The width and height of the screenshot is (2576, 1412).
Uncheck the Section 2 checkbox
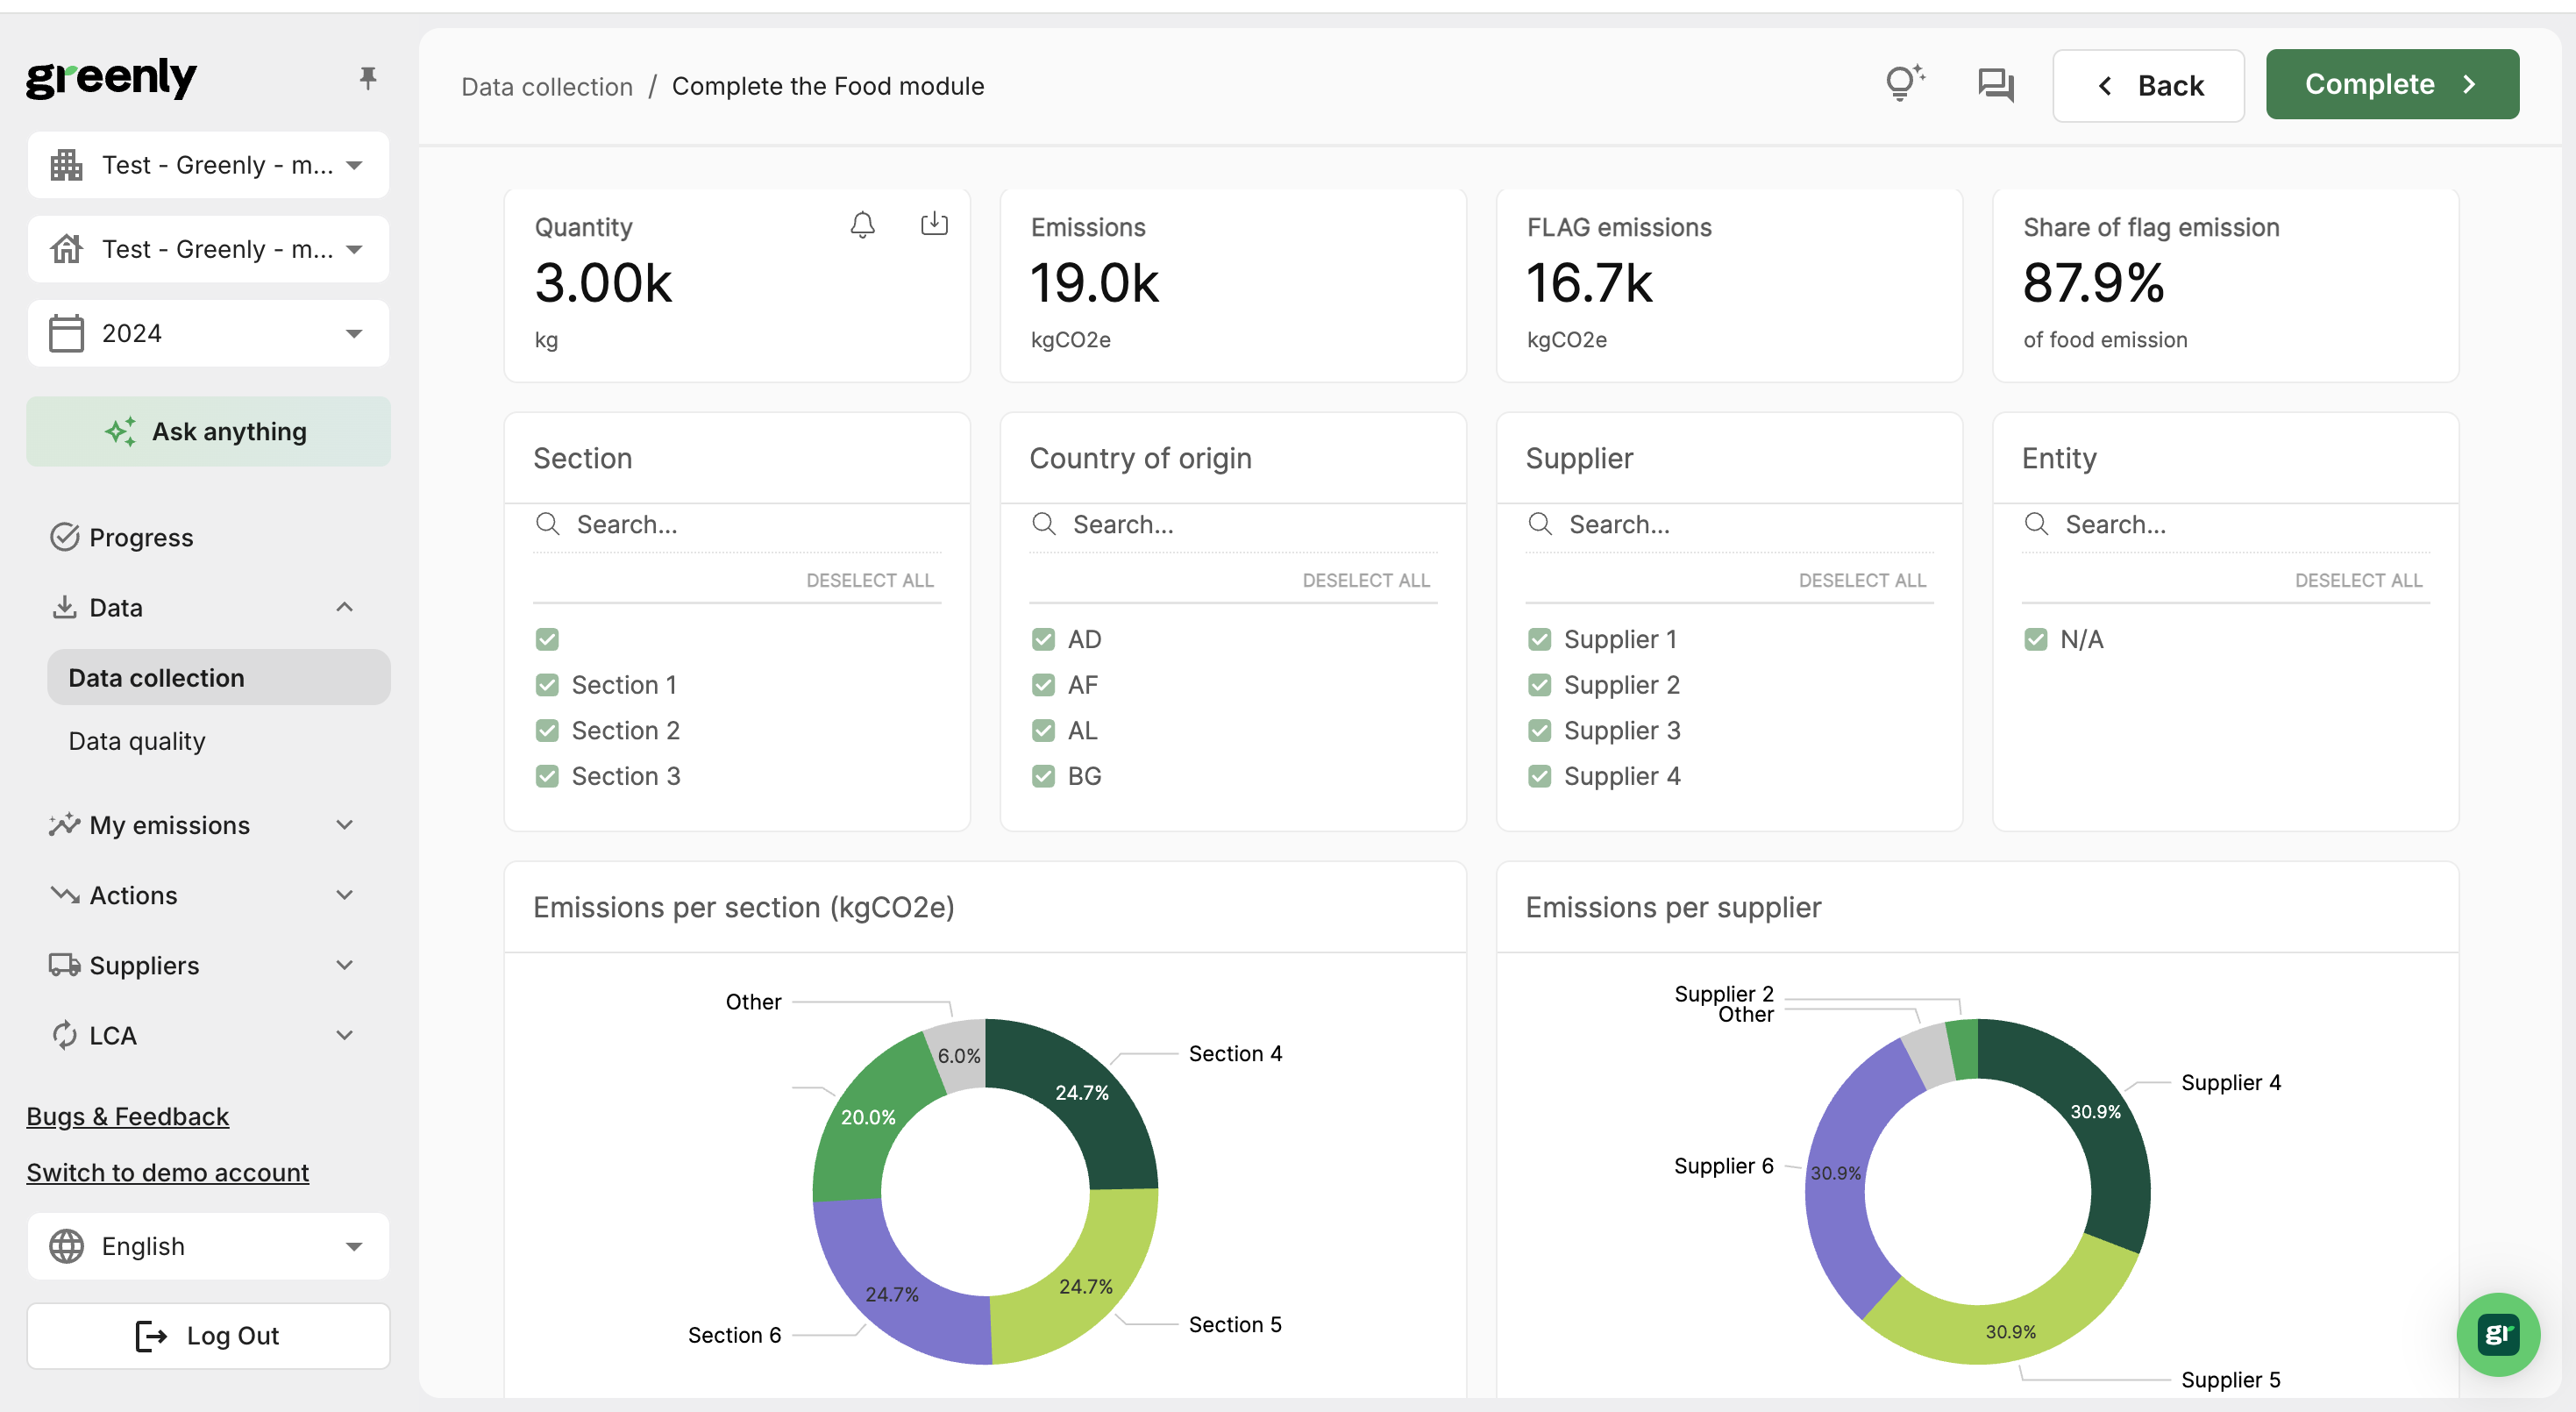(547, 731)
